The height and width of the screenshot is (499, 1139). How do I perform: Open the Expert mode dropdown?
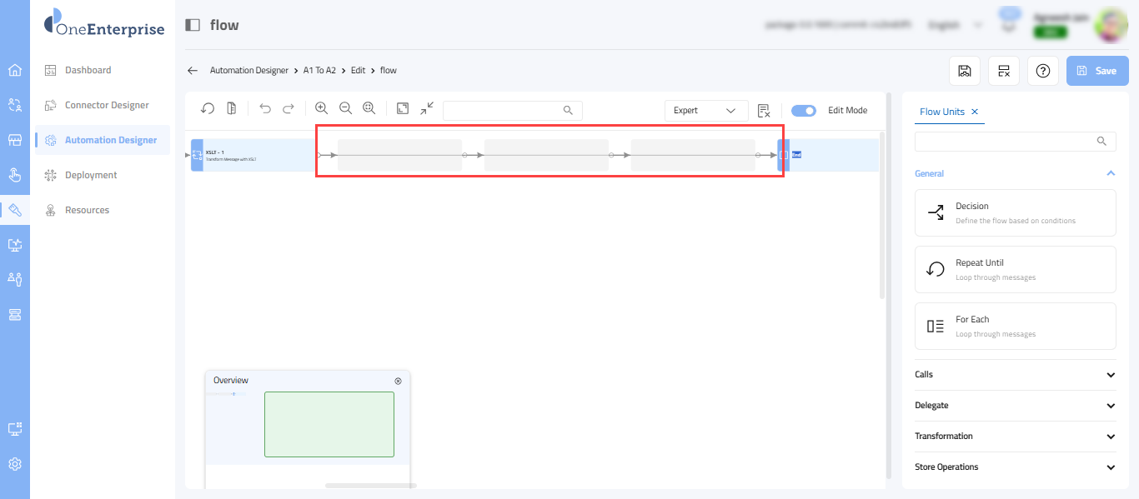[705, 110]
